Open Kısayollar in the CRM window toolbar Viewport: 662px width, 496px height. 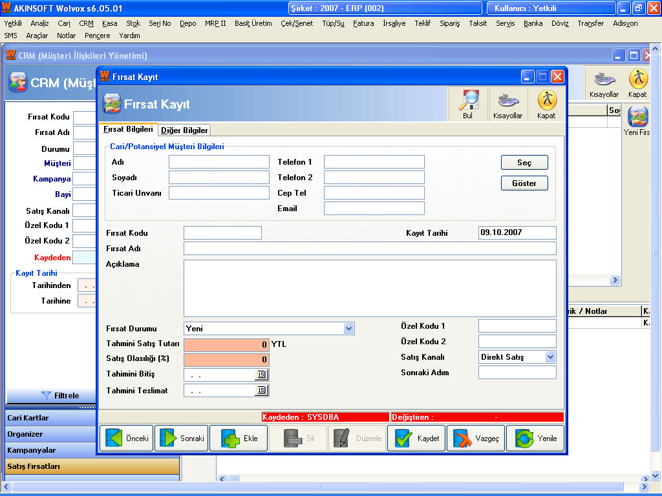tap(604, 83)
